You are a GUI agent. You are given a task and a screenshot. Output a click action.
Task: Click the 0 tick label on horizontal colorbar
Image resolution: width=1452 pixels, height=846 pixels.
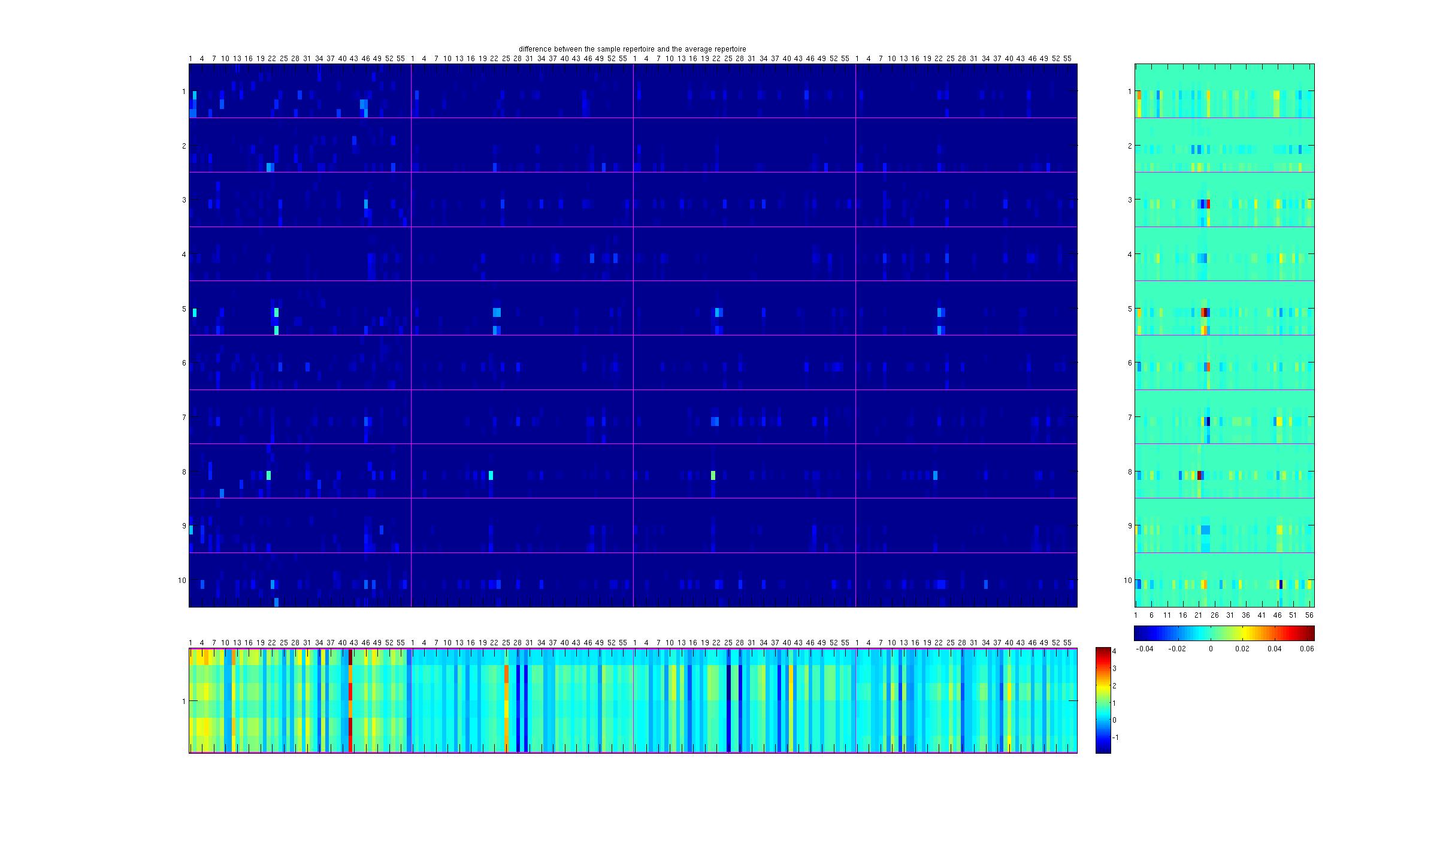(x=1211, y=649)
